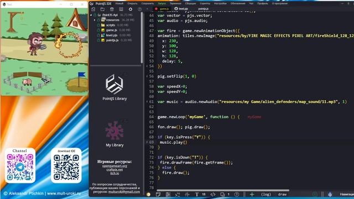
Task: Close the level.pjs tab with its X icon
Action: point(176,9)
